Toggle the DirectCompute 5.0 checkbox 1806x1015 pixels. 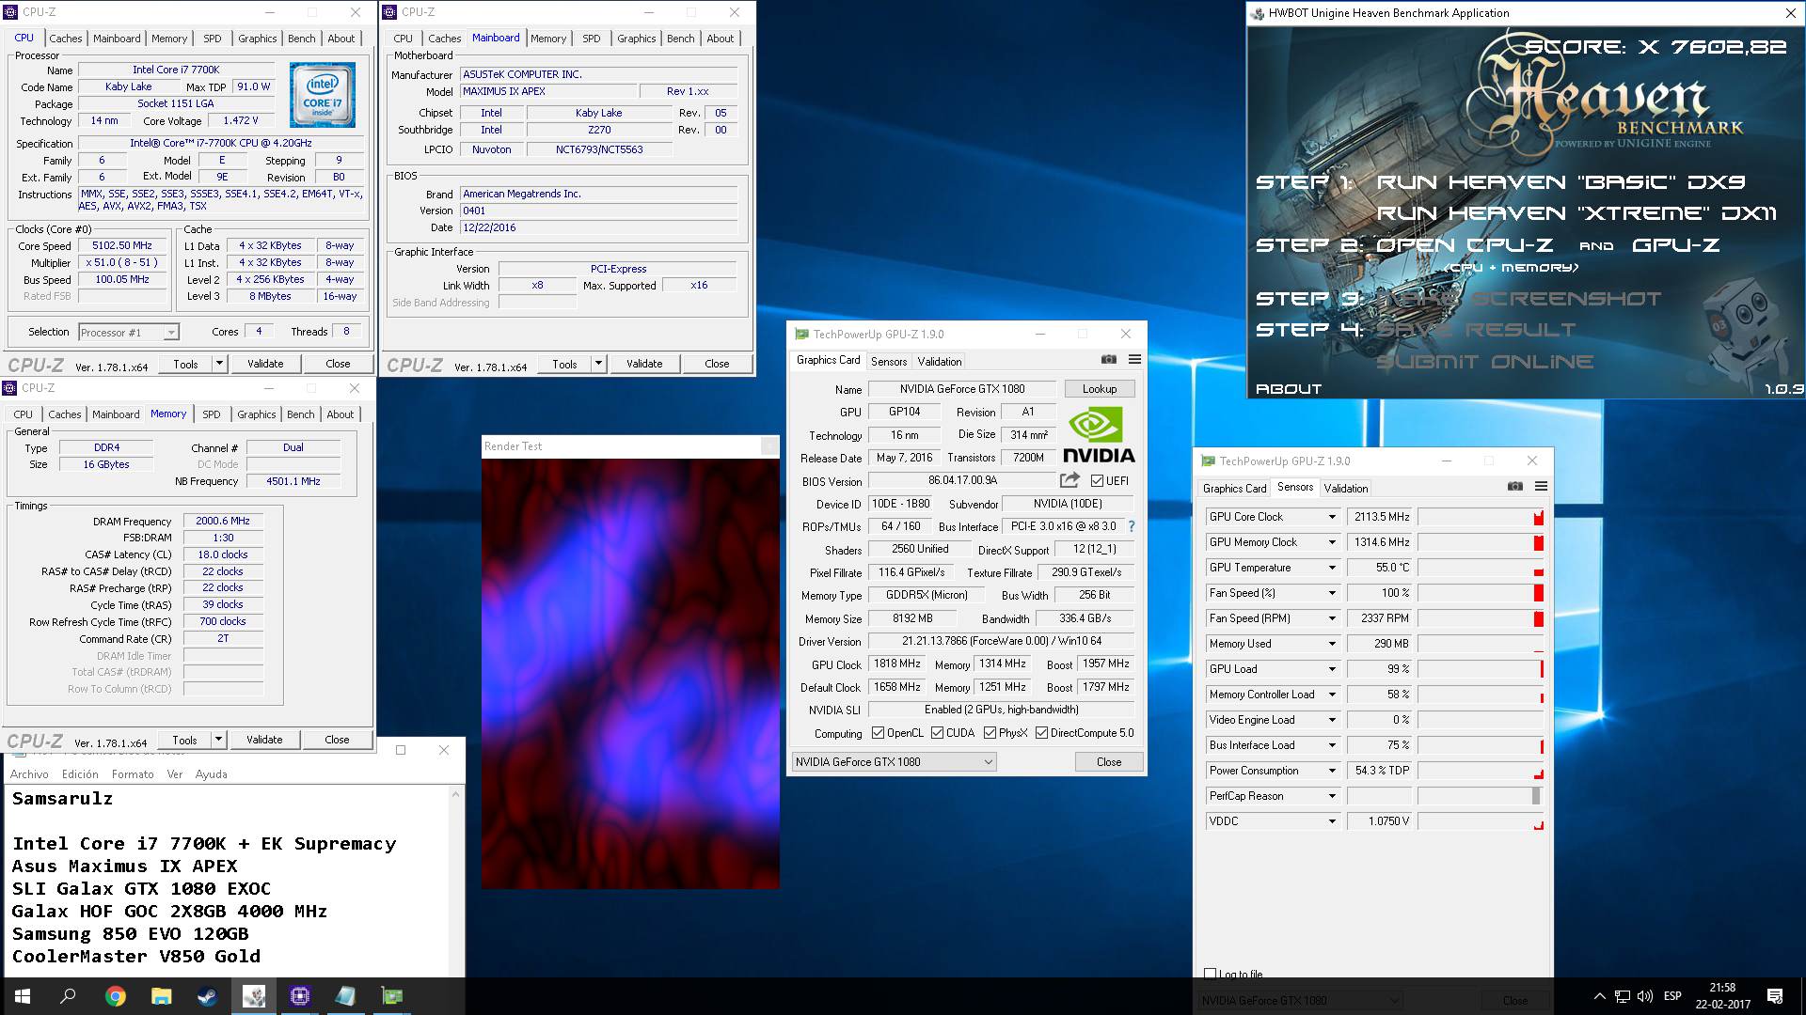1041,733
